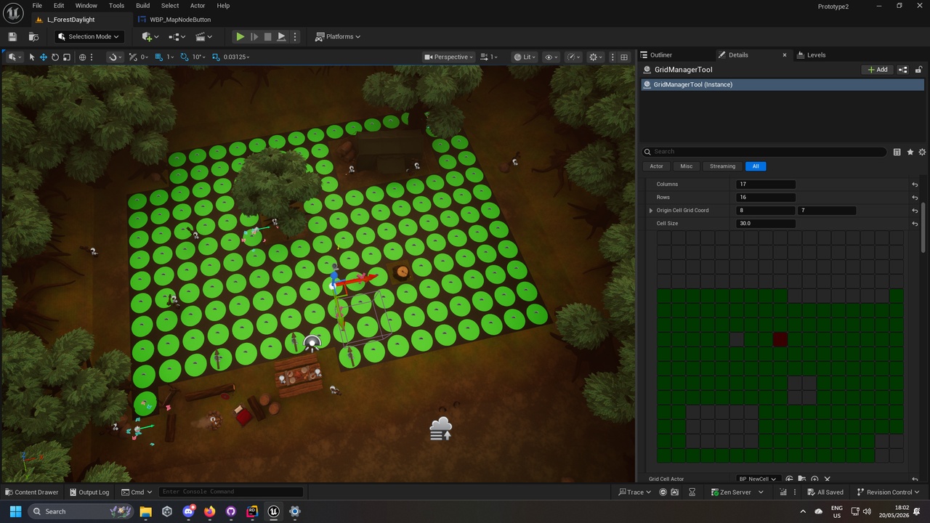Click the dark red cell in the grid editor
This screenshot has height=523, width=930.
pos(780,339)
